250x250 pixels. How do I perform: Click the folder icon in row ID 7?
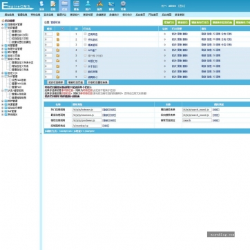[x=58, y=66]
